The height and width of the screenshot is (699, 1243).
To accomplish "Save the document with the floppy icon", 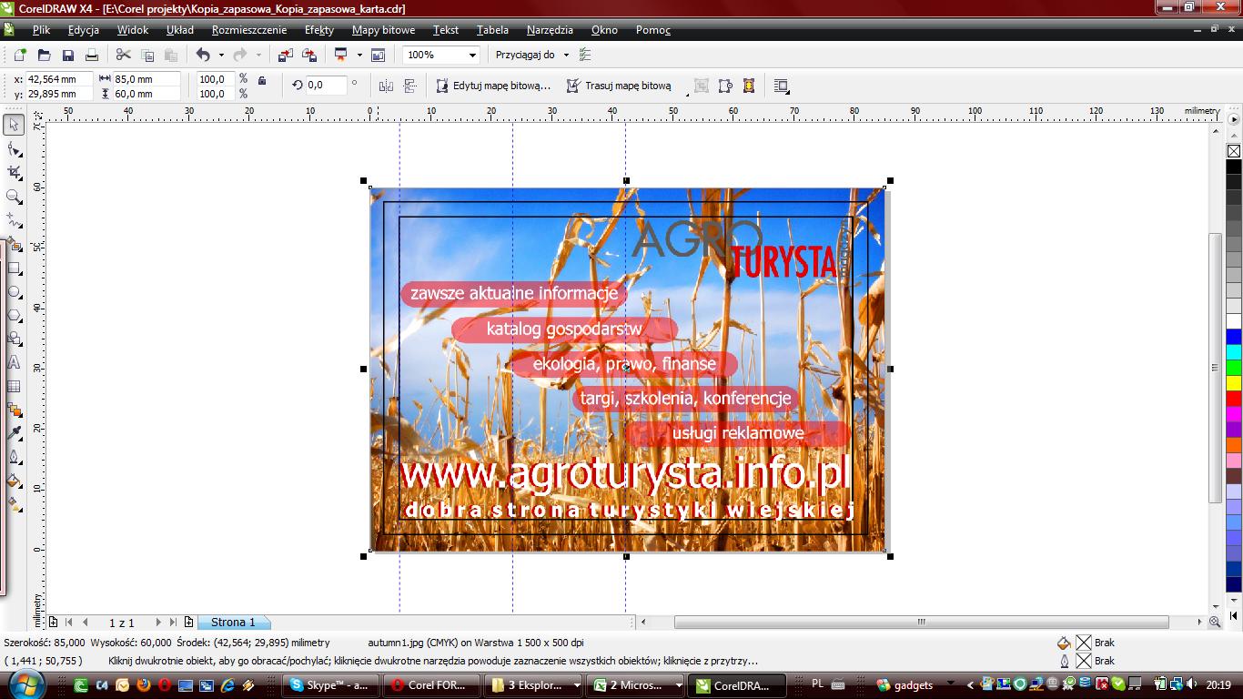I will click(x=67, y=55).
